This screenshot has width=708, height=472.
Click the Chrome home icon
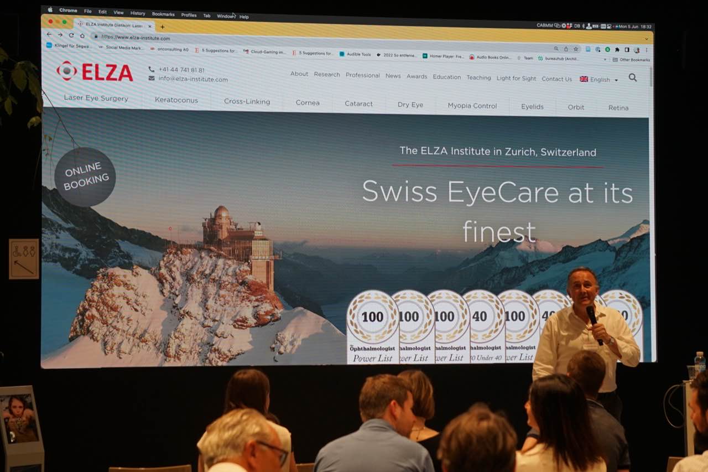[x=82, y=35]
